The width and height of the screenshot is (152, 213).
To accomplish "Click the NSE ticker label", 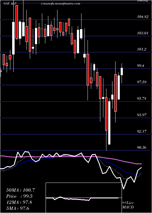I will (x=10, y=4).
